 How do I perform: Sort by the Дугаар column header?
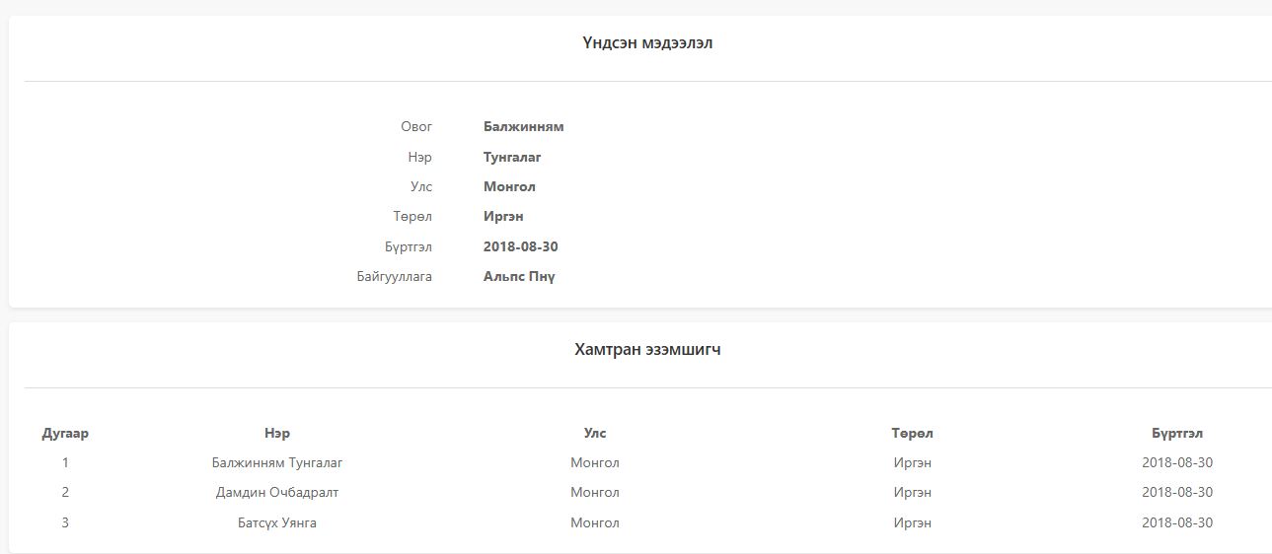tap(65, 433)
